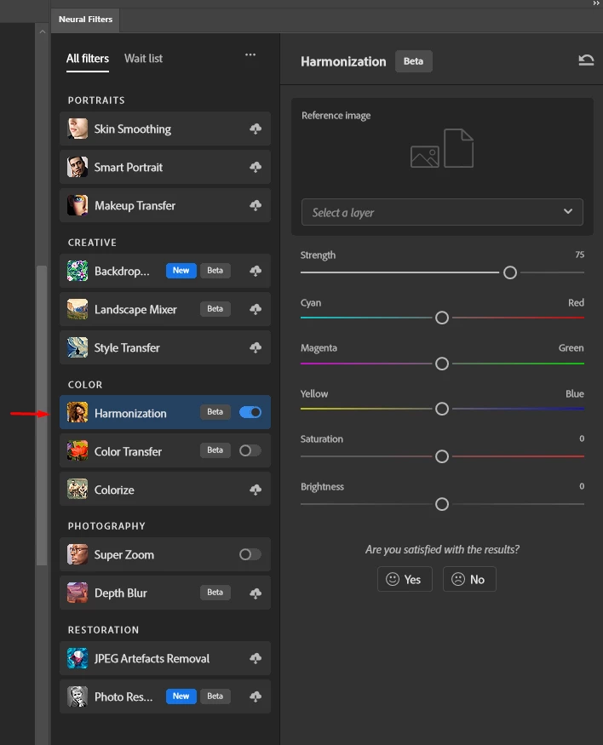Click the Photo Restoration portrait thumbnail

[x=78, y=696]
